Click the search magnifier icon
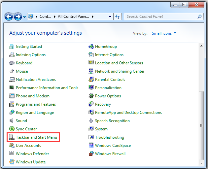The height and width of the screenshot is (169, 208). [199, 17]
